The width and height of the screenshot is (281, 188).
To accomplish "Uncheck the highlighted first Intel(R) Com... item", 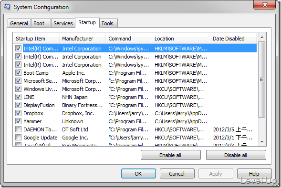I will click(18, 49).
